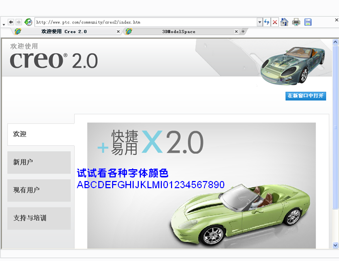Click the scroll down arrow on vertical scrollbar
This screenshot has height=261, width=339.
tap(335, 245)
